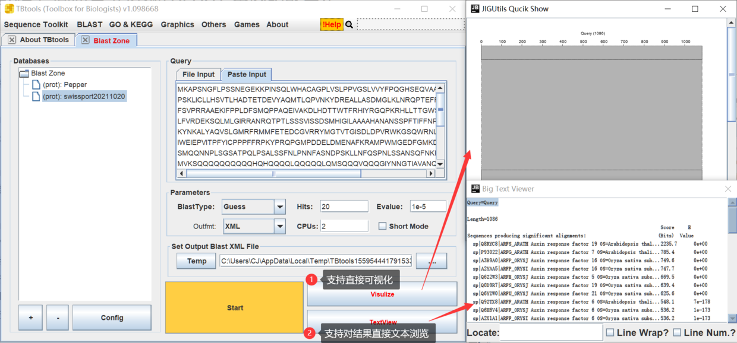737x343 pixels.
Task: Click the browse '...' button for output file
Action: coord(431,261)
